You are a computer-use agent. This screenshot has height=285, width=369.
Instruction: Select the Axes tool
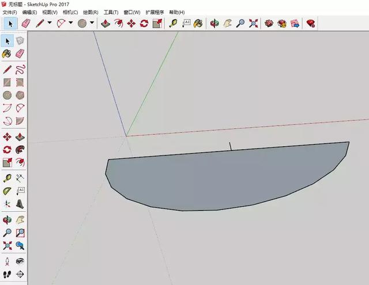tap(7, 204)
